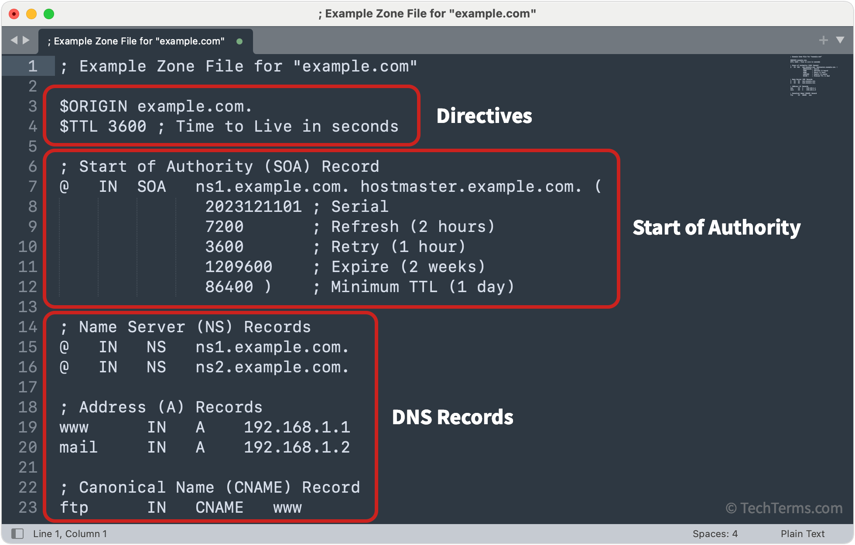Open the Spaces: 4 indentation menu

click(x=715, y=534)
